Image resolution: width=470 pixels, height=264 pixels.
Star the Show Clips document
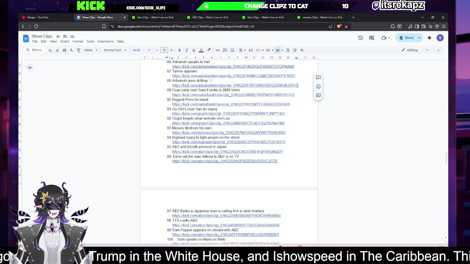coord(58,36)
